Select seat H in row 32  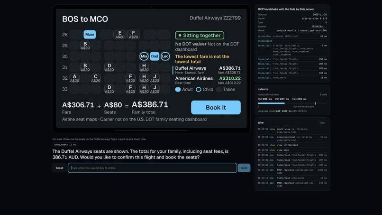(x=144, y=78)
